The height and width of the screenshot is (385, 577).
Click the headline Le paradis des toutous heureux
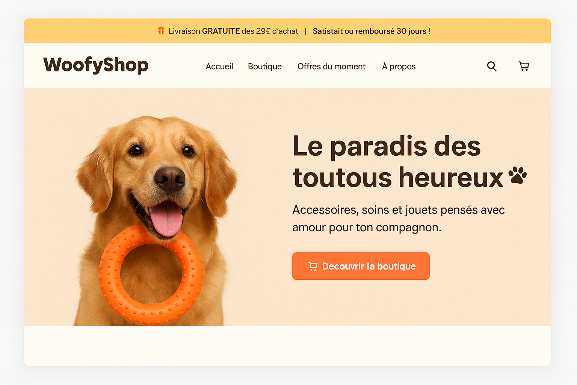[398, 162]
